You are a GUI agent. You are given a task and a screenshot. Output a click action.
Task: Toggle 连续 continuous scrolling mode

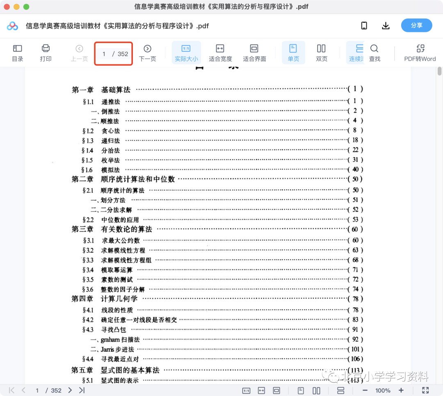click(x=356, y=53)
